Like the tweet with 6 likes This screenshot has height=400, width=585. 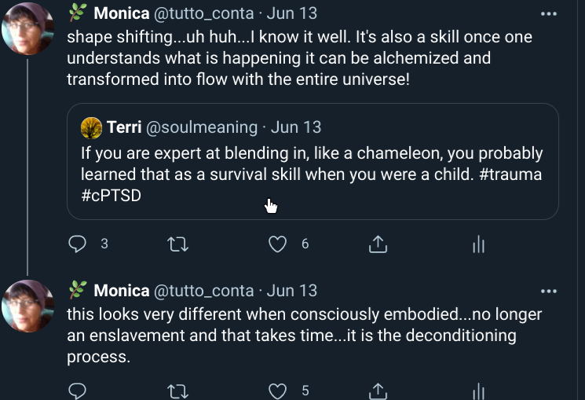(277, 244)
